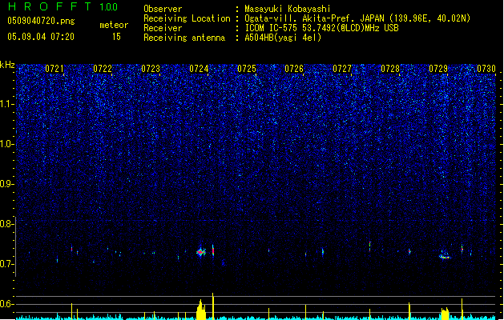Click the kHz axis unit label
This screenshot has width=504, height=320.
tap(7, 65)
